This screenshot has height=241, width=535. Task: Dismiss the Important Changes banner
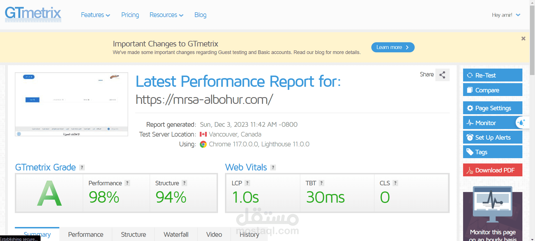(x=523, y=39)
